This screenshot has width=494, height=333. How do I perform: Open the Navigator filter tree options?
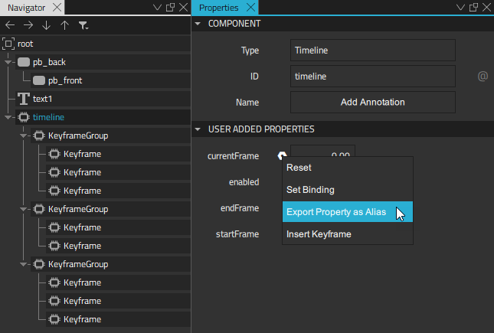(x=83, y=25)
